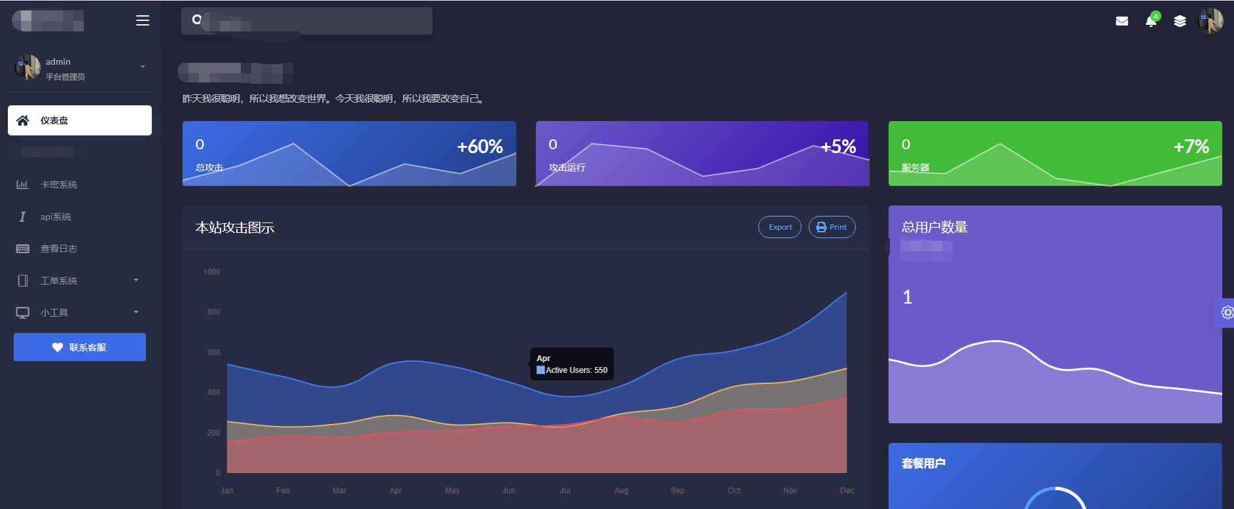The height and width of the screenshot is (509, 1234).
Task: Click the Export button
Action: [x=779, y=227]
